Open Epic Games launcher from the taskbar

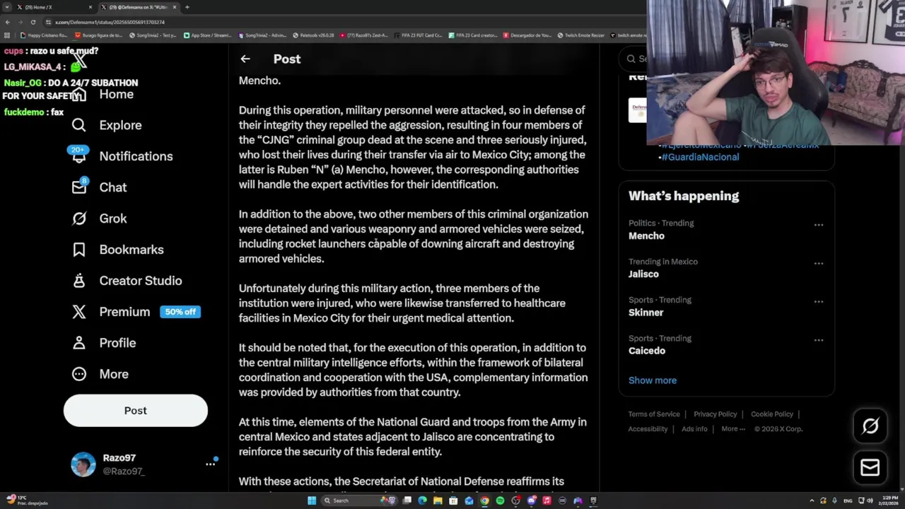click(x=593, y=501)
